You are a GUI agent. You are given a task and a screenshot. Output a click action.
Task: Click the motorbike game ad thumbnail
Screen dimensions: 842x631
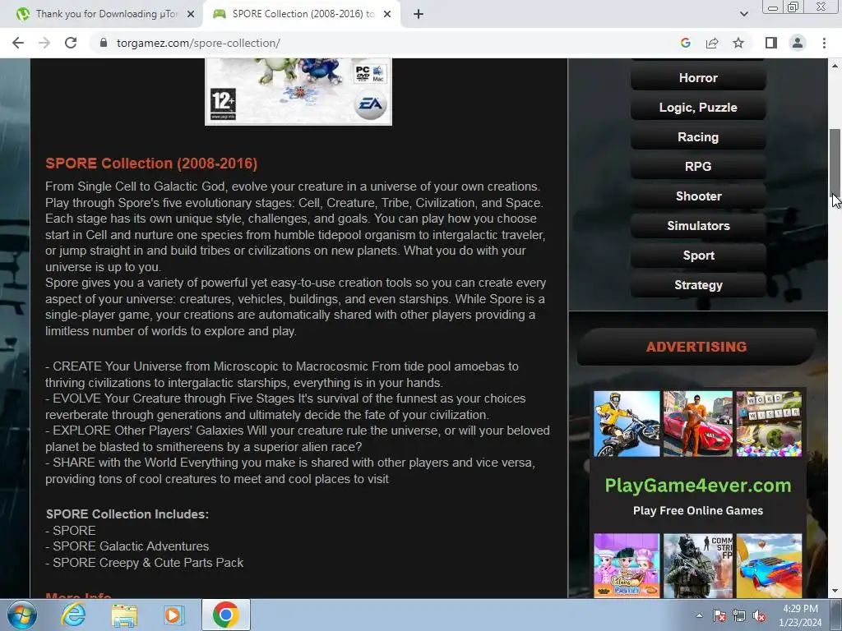click(627, 424)
